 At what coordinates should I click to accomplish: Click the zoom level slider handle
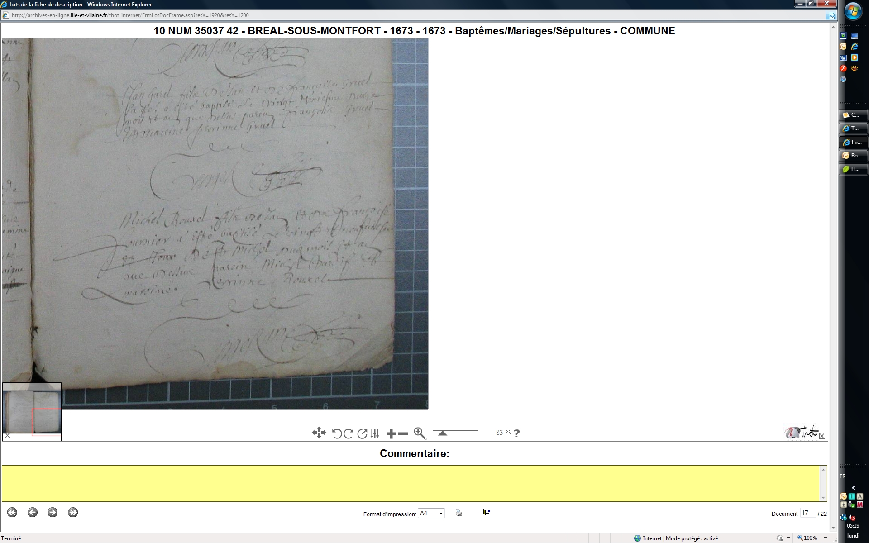coord(443,433)
